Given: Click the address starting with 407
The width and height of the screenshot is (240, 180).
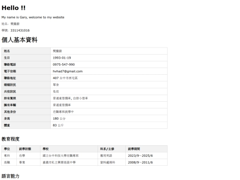Looking at the screenshot, I should pos(65,78).
